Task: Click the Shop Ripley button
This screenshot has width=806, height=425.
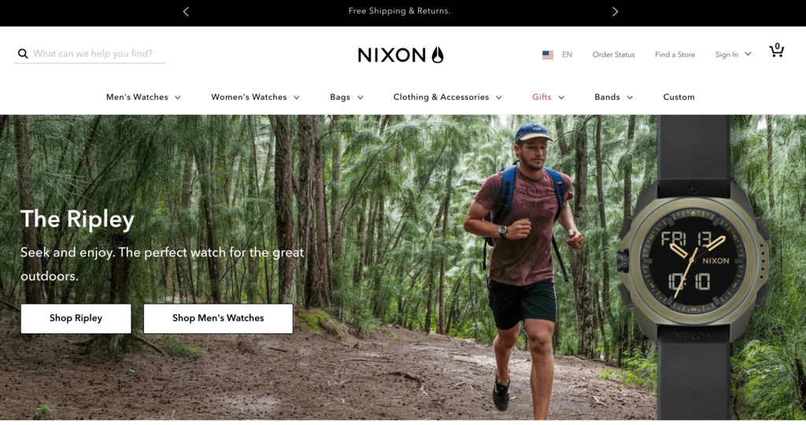Action: [76, 319]
